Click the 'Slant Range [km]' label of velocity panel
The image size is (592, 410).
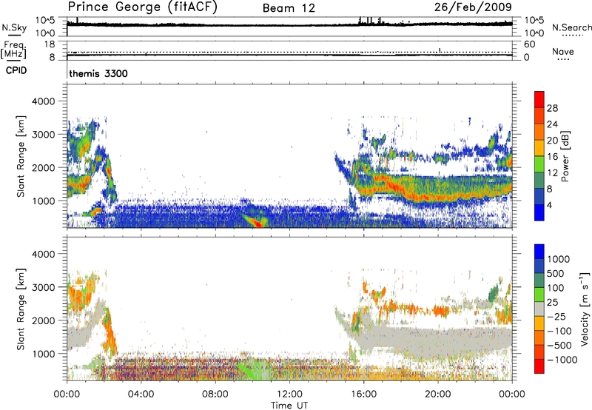click(21, 309)
